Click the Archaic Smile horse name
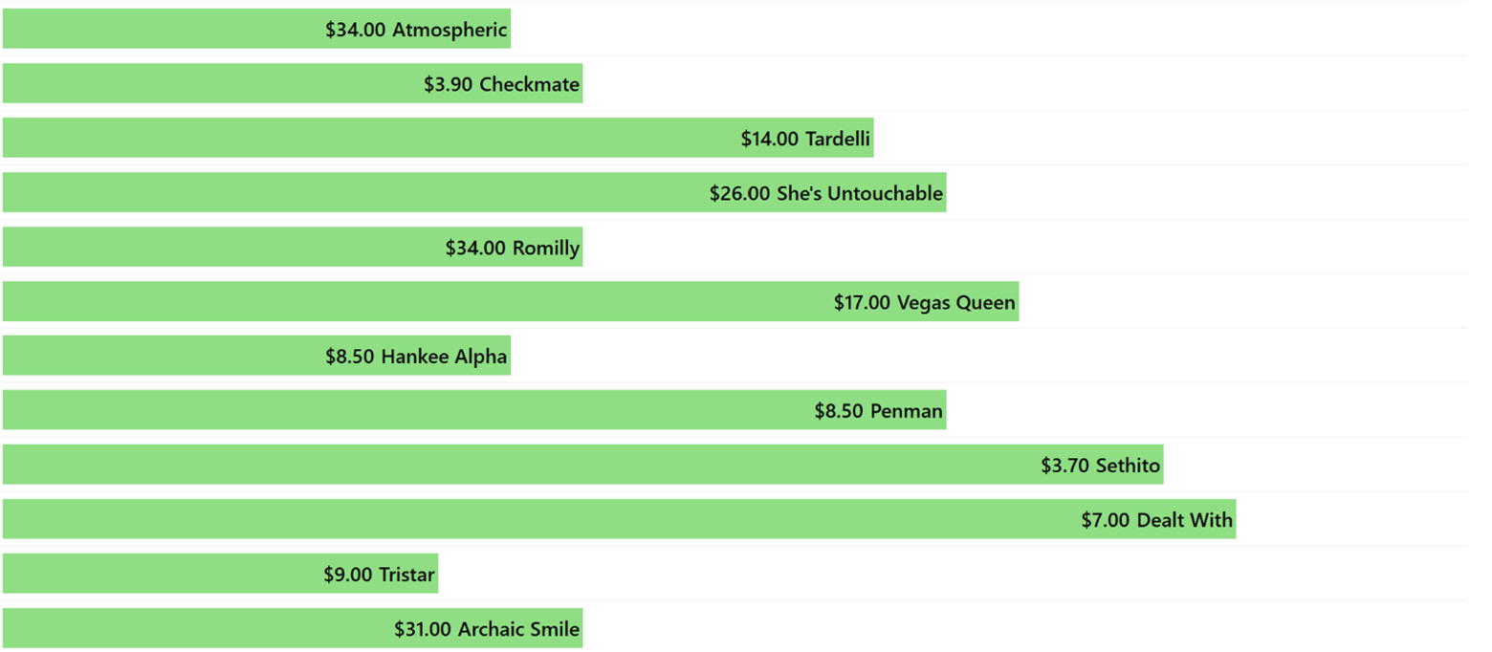The image size is (1492, 652). [x=518, y=629]
